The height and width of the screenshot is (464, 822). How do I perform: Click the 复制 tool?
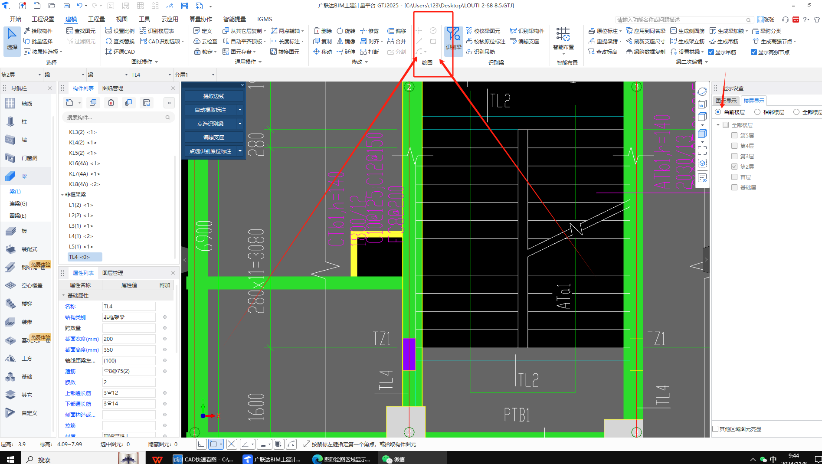click(x=323, y=41)
